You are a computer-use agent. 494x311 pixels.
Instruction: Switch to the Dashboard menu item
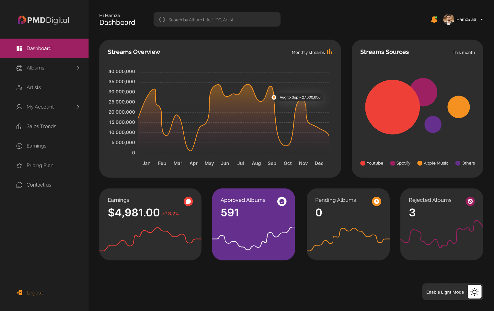39,48
